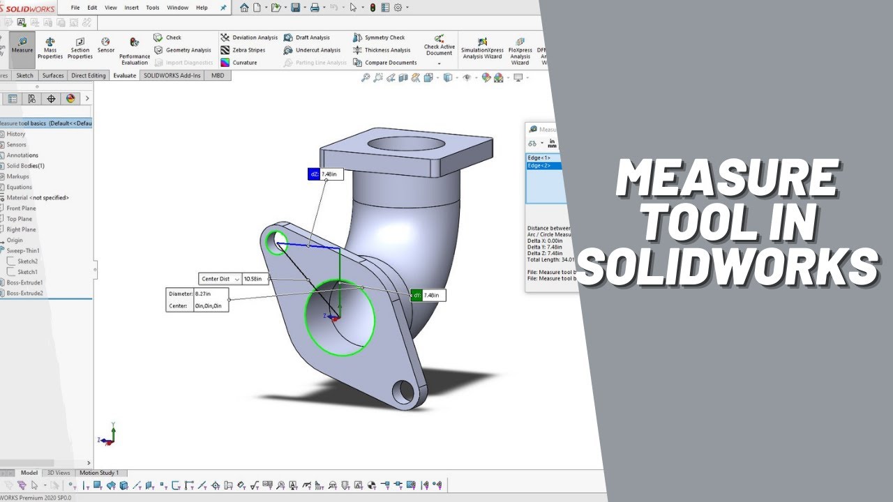Open Mass Properties
Viewport: 893px width, 502px height.
50,49
